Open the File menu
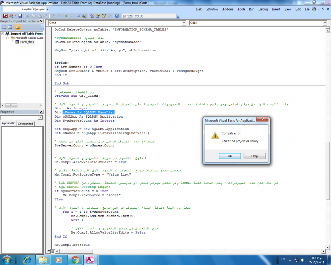 coord(307,9)
